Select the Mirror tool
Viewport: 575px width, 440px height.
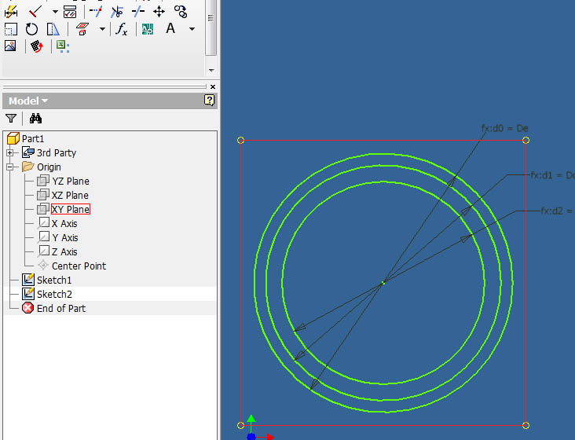tap(53, 29)
